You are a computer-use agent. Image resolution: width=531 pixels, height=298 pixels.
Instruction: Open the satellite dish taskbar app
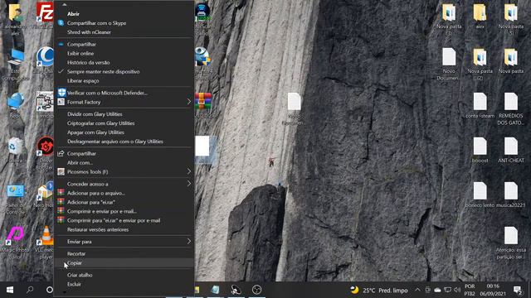click(236, 290)
